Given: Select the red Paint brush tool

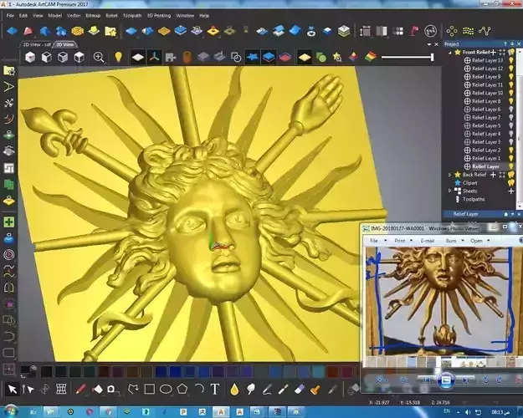Looking at the screenshot, I should 80,389.
